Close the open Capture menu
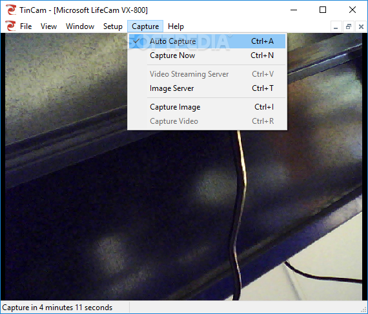368x314 pixels. pyautogui.click(x=145, y=26)
